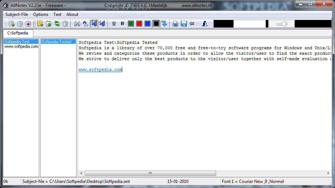Screen dimensions: 335x188
Task: Click the scroll left arrow
Action: click(81, 173)
